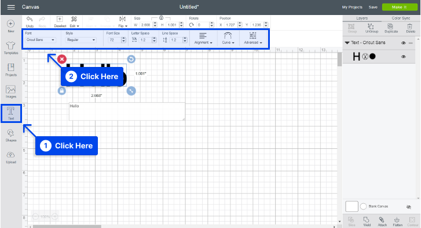
Task: Click the red delete handle on text
Action: [62, 59]
